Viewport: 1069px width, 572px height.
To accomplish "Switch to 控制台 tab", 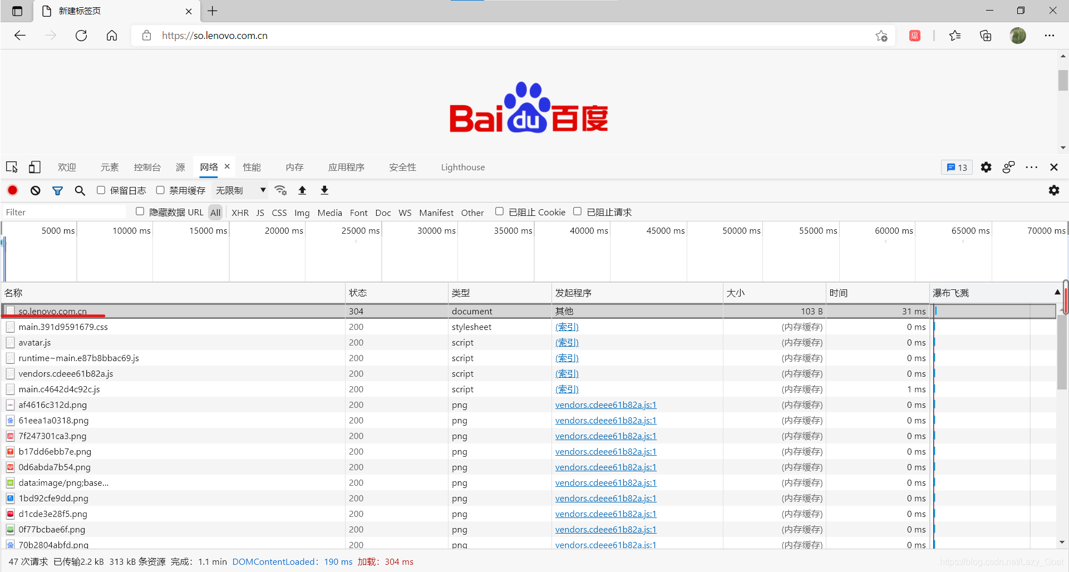I will (147, 167).
